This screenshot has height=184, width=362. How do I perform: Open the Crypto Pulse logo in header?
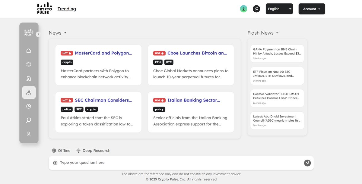coord(44,8)
